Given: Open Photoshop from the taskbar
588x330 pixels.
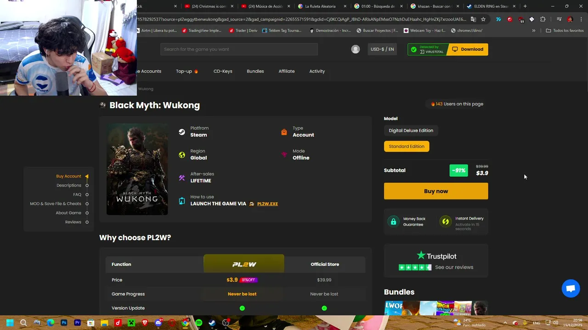Looking at the screenshot, I should [x=64, y=323].
